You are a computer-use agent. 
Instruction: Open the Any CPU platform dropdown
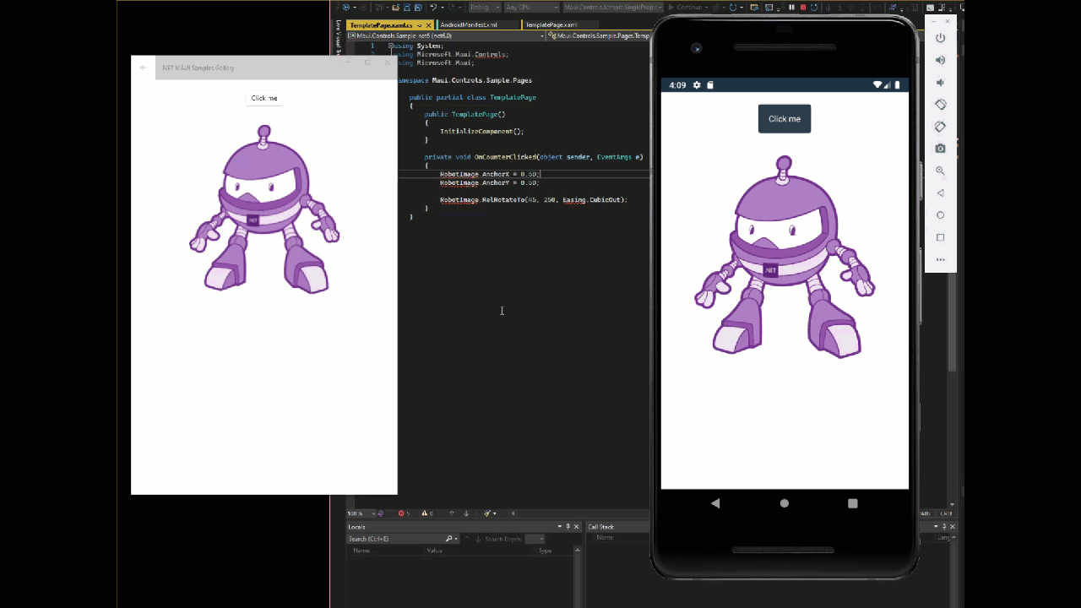pyautogui.click(x=530, y=7)
